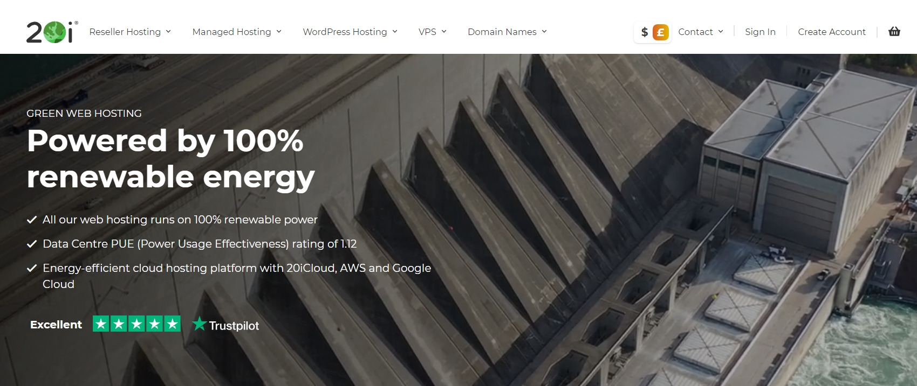Screen dimensions: 917x386
Task: Expand VPS chevron arrow
Action: click(444, 32)
